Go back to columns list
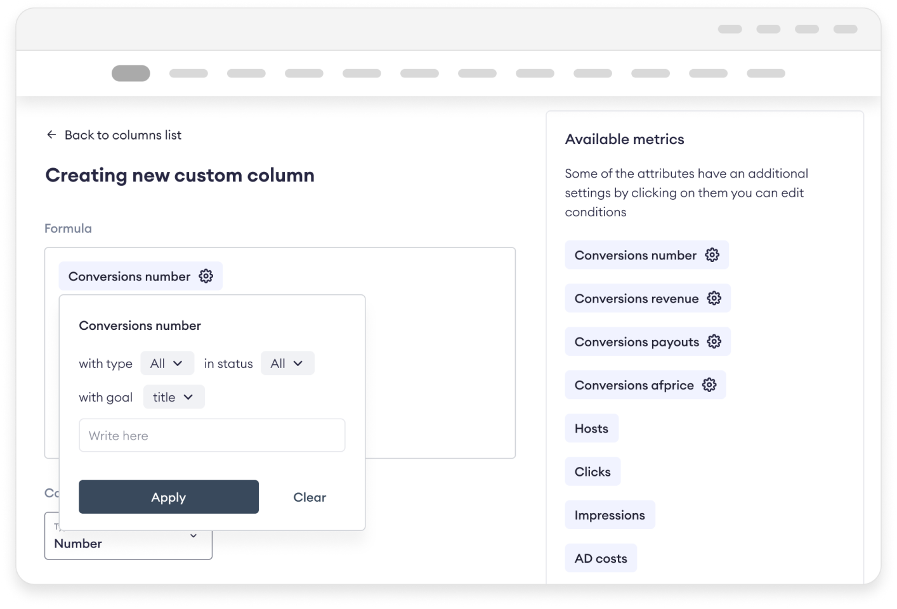This screenshot has height=609, width=897. pos(122,134)
